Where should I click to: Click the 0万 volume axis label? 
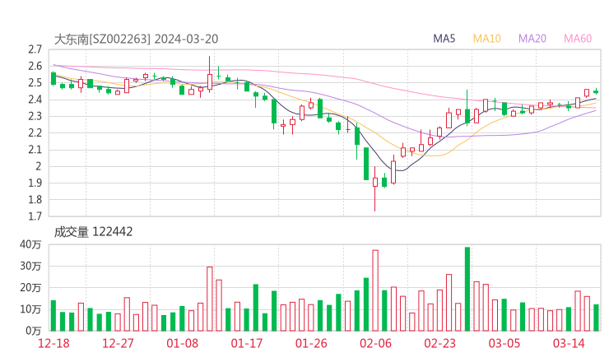pyautogui.click(x=34, y=331)
